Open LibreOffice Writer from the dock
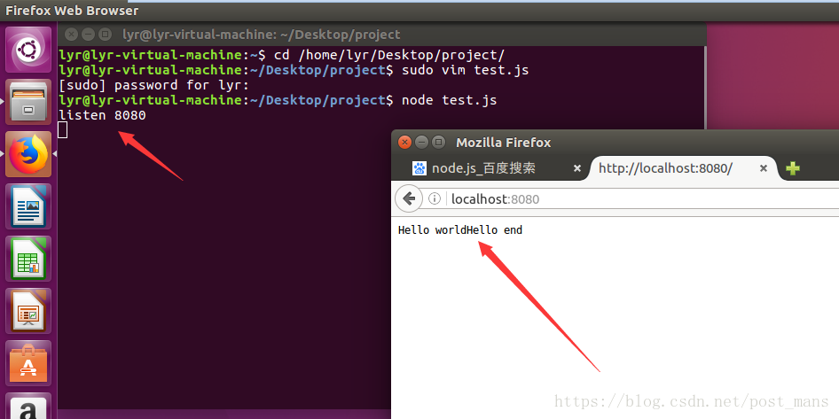839x419 pixels. [28, 206]
